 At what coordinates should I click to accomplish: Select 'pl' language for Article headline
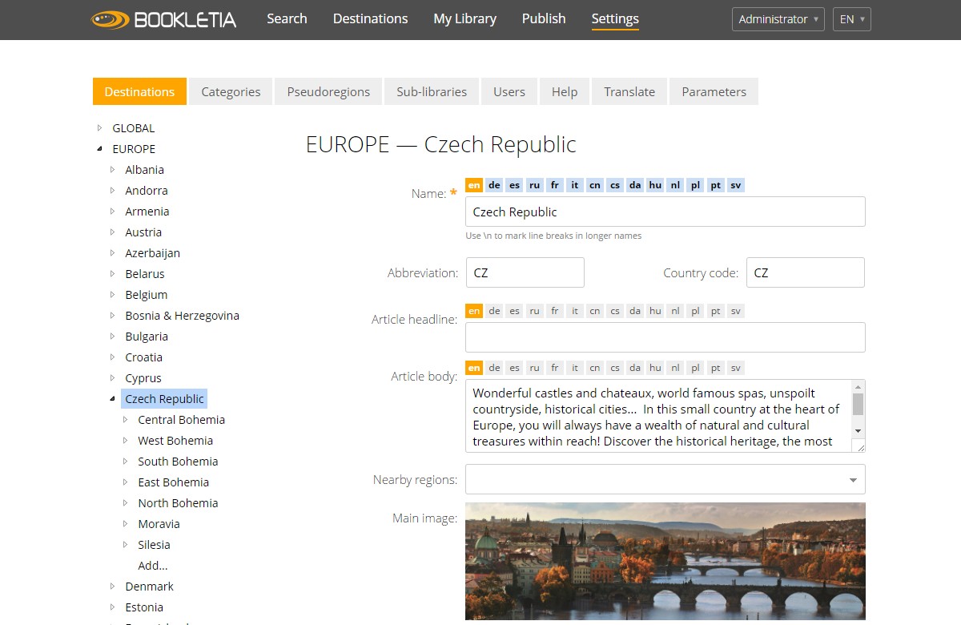pyautogui.click(x=696, y=311)
